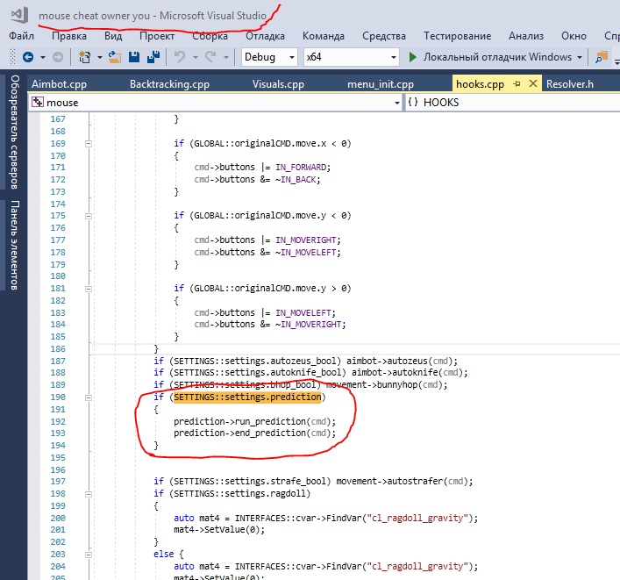
Task: Open the x64 platform dropdown
Action: 395,57
